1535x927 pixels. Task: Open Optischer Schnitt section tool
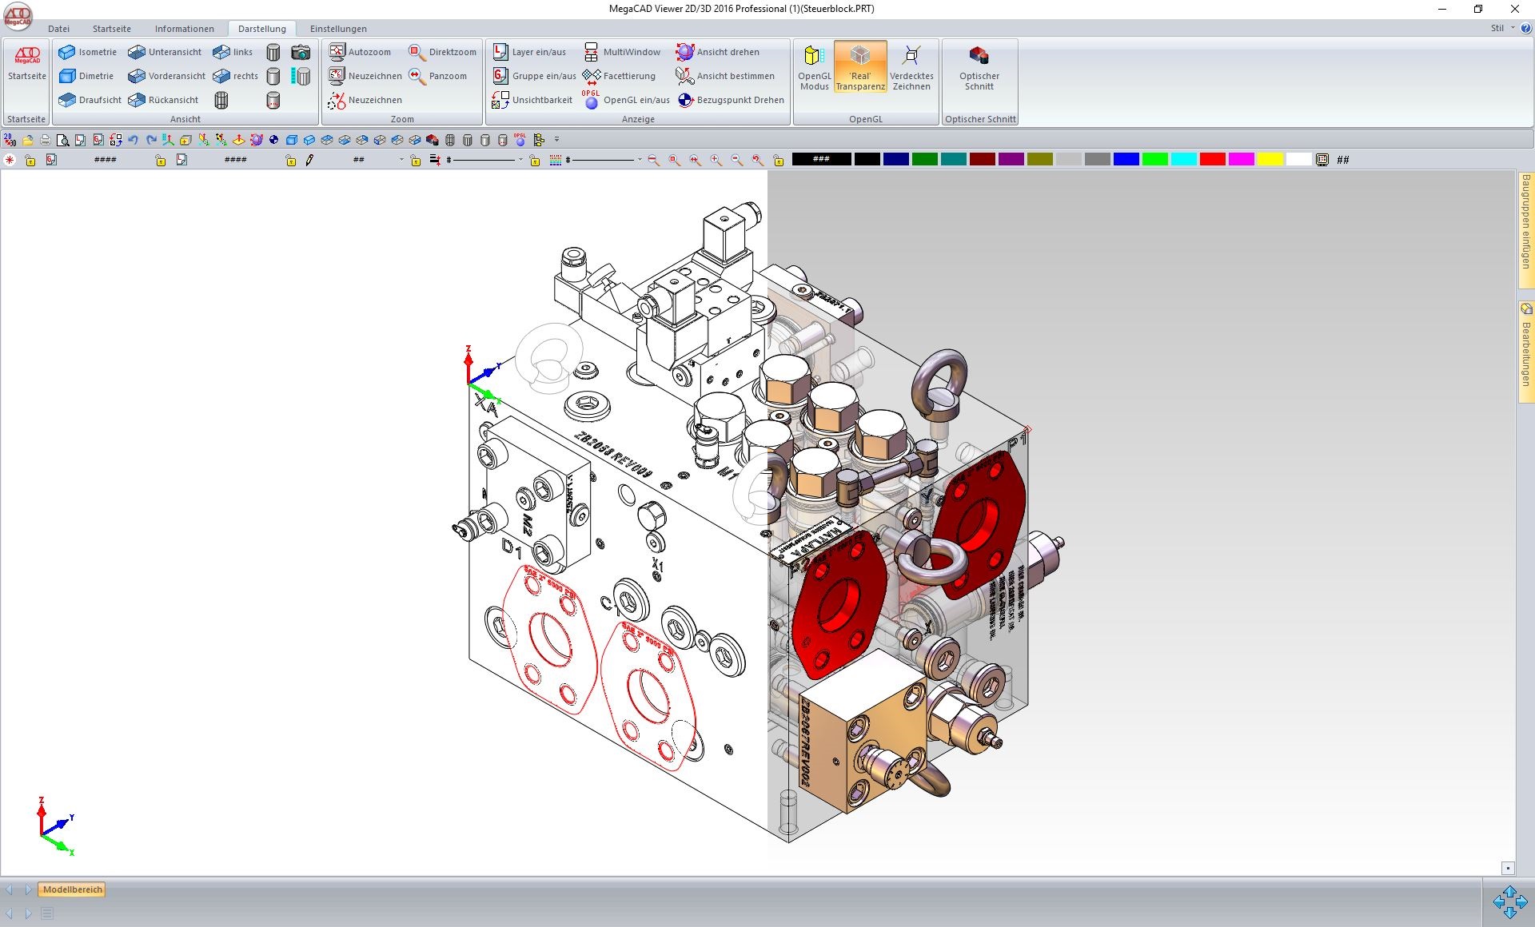click(x=979, y=68)
